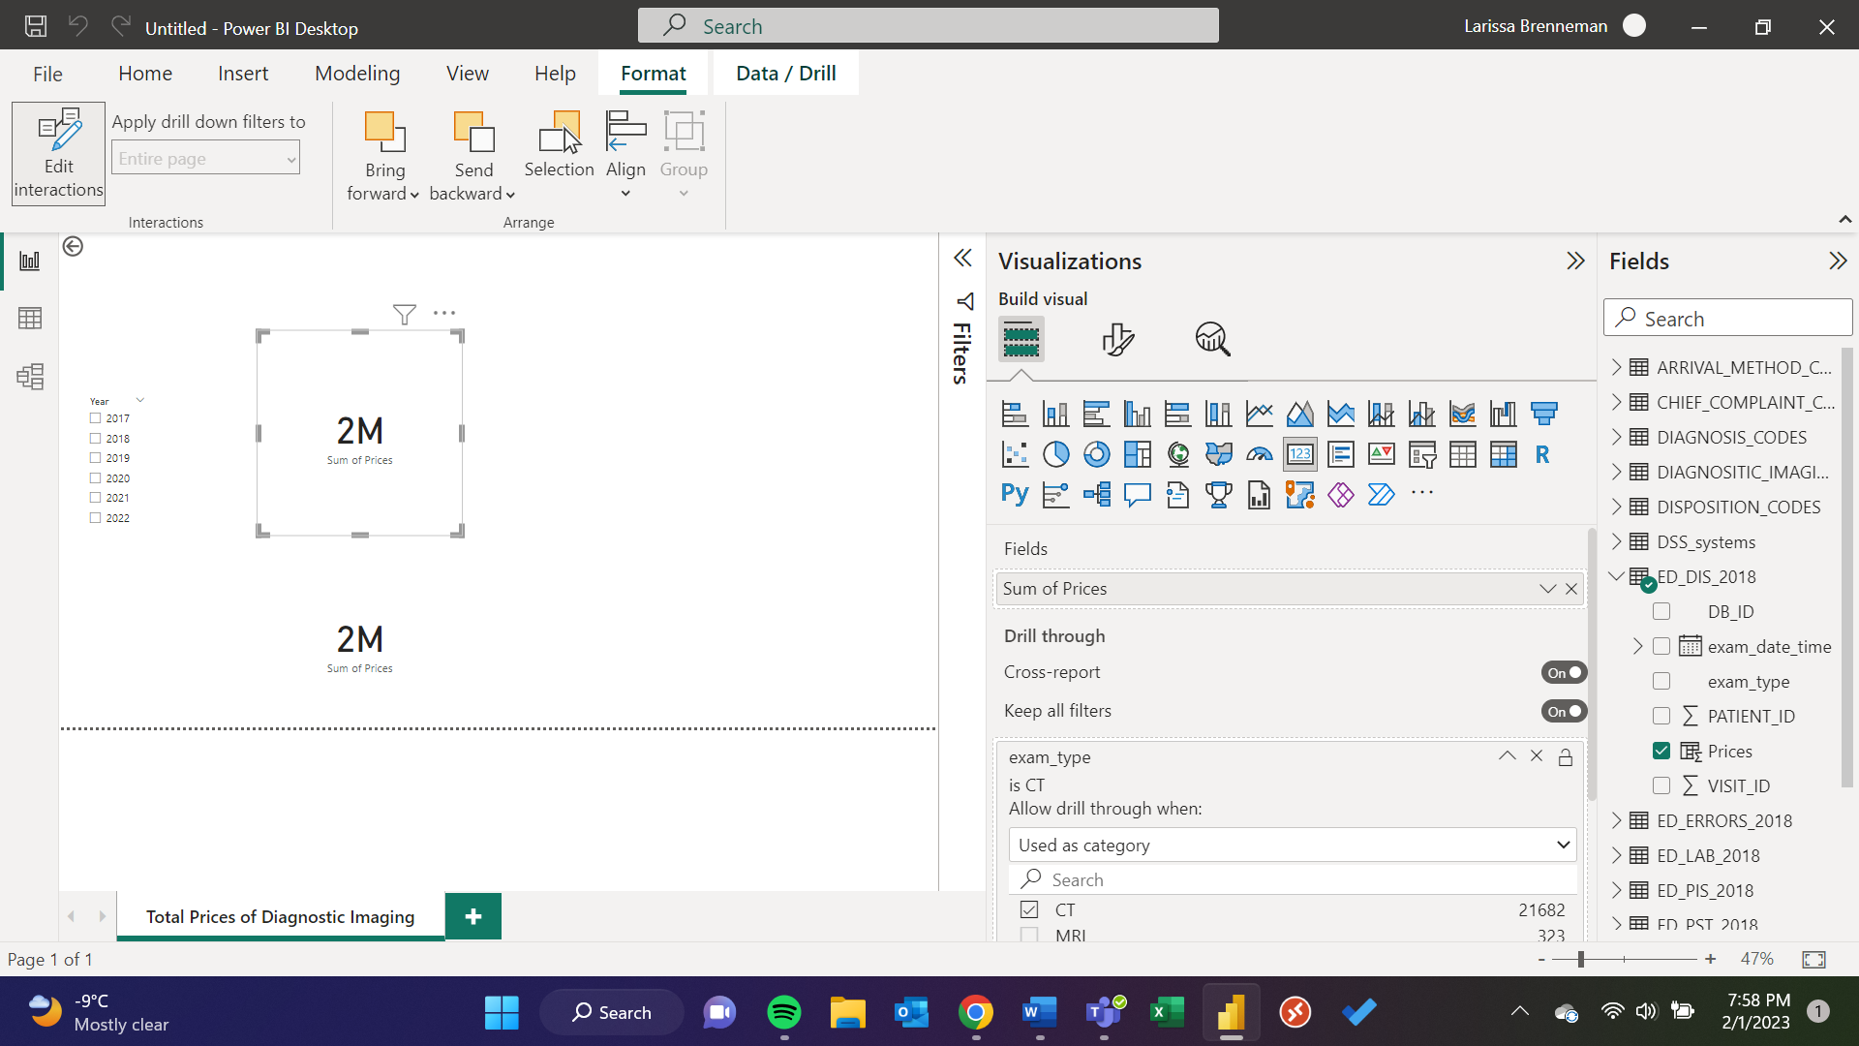Click the Fields pane search box

pyautogui.click(x=1728, y=318)
